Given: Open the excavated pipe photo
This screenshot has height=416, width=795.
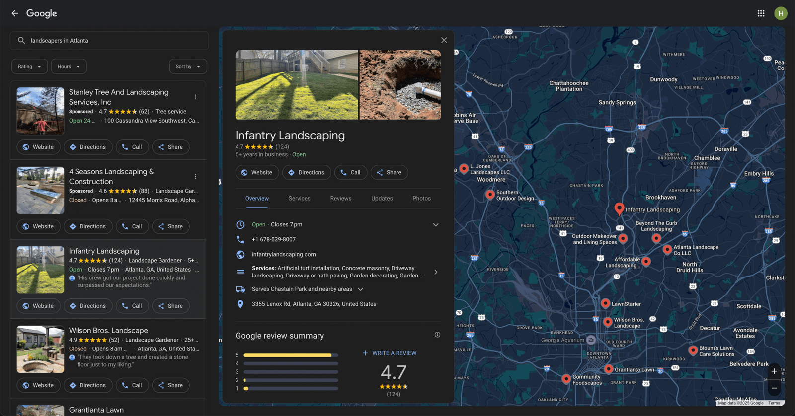Looking at the screenshot, I should point(400,84).
